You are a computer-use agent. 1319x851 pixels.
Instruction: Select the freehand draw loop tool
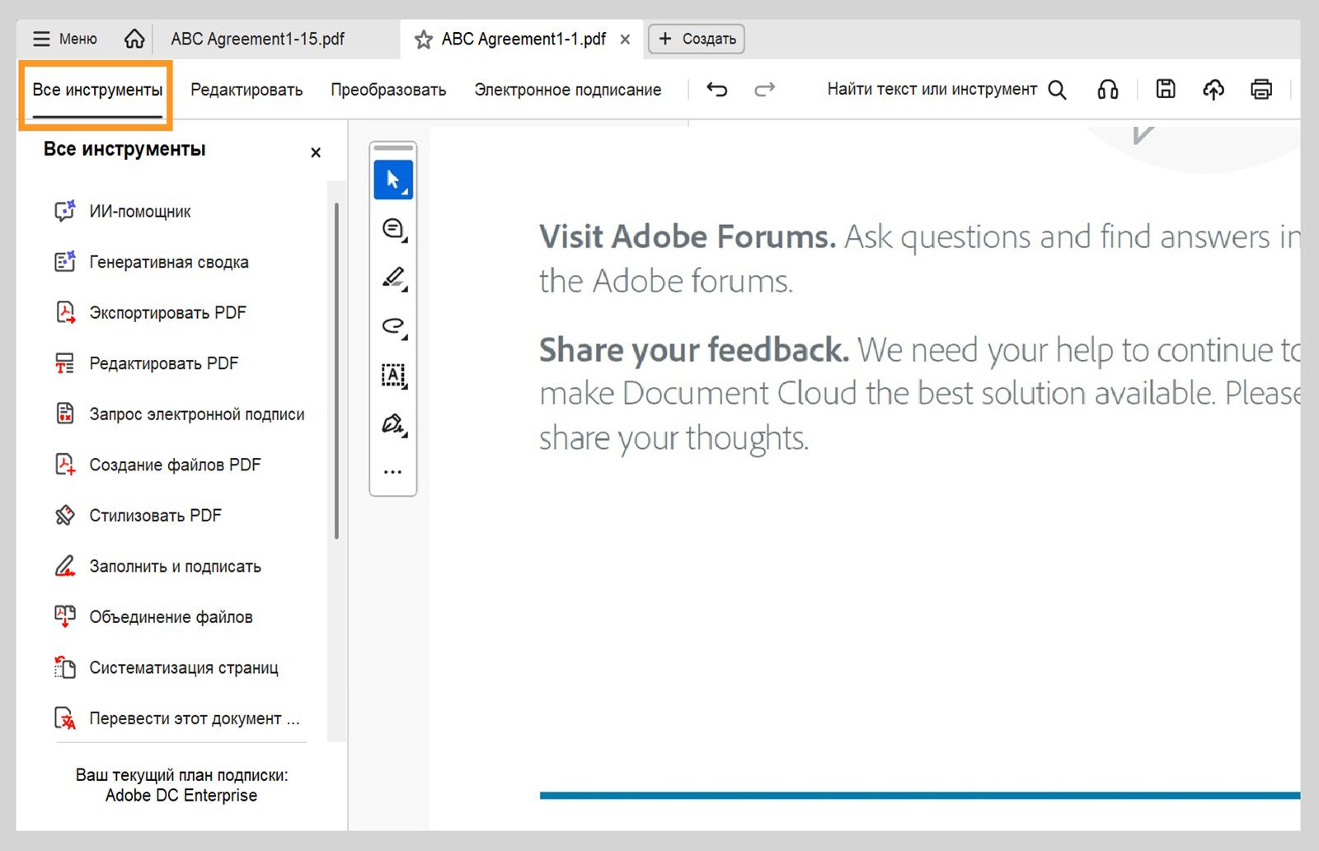tap(393, 326)
